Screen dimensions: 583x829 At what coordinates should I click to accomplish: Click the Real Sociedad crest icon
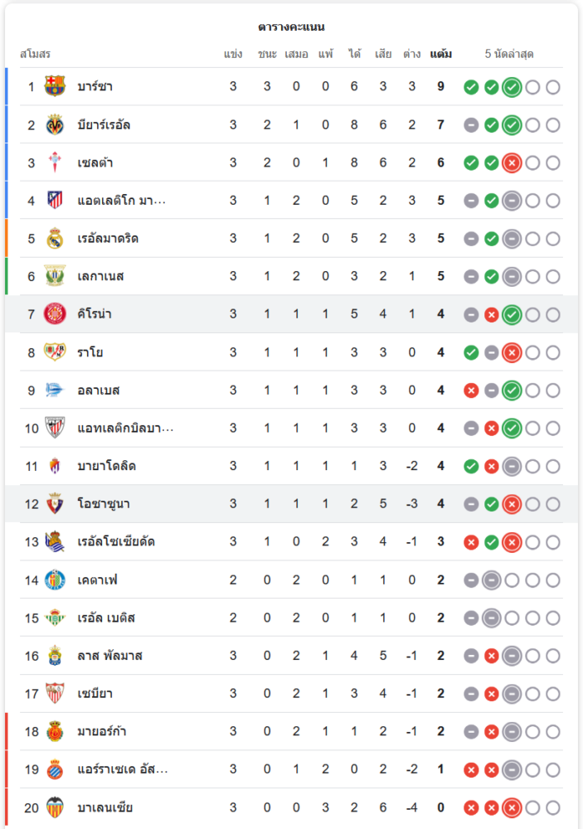pos(55,542)
